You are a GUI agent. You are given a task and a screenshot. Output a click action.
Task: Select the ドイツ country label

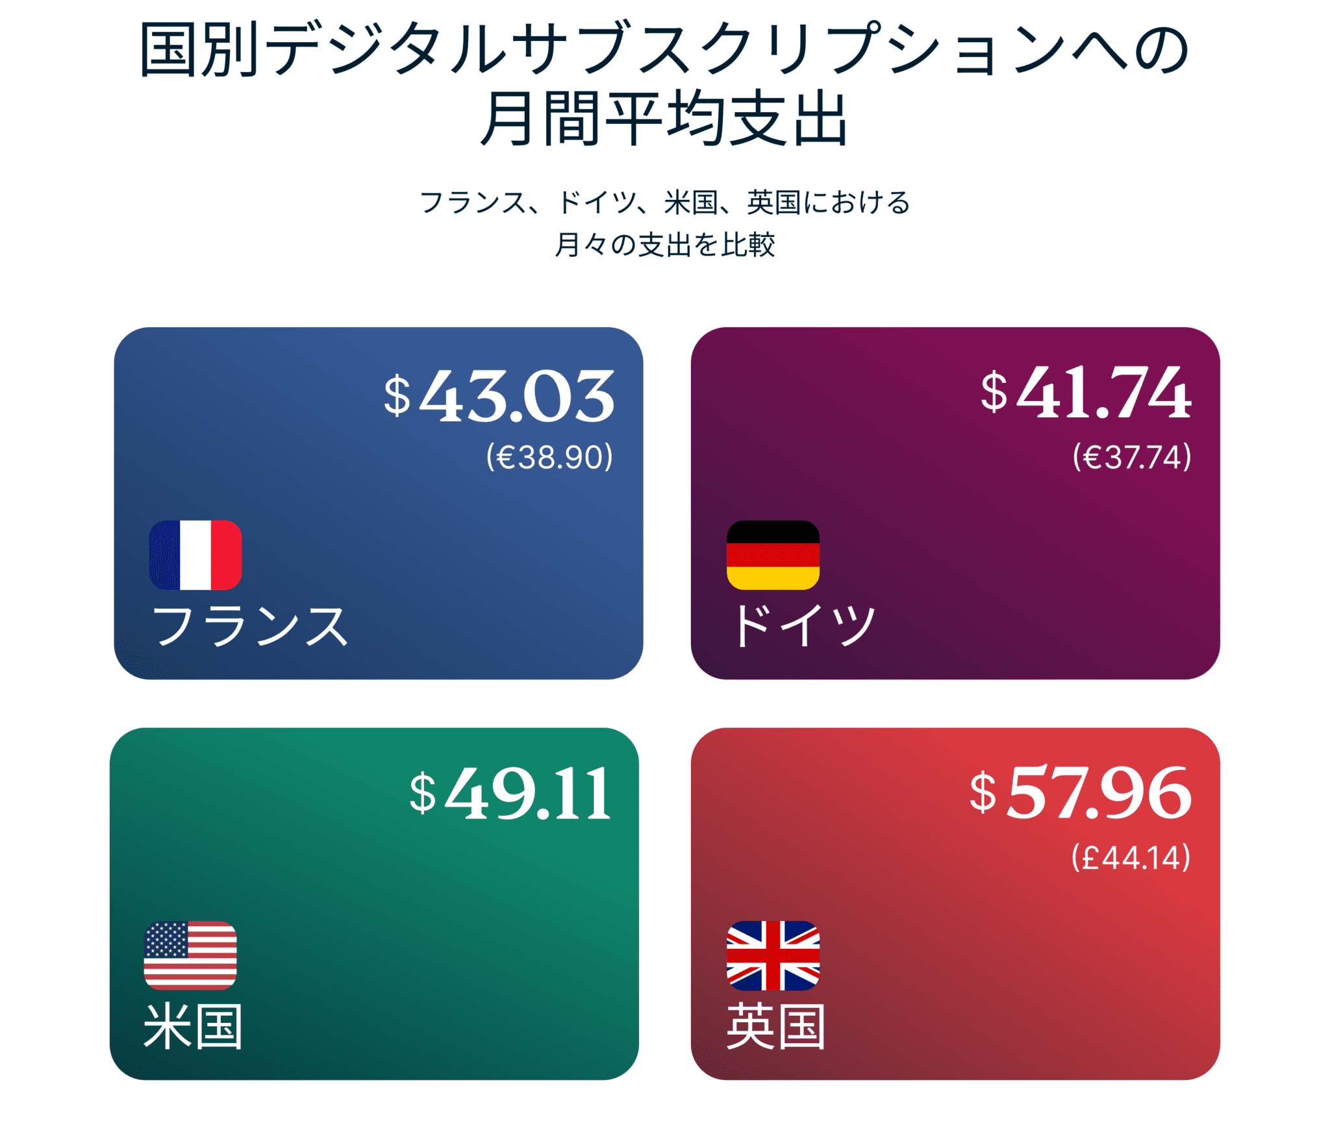tap(803, 626)
